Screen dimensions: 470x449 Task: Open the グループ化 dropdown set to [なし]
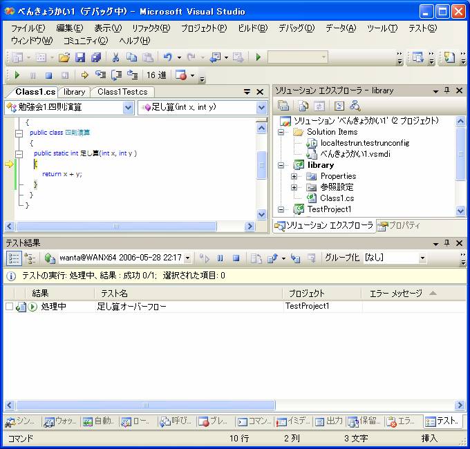tap(395, 258)
